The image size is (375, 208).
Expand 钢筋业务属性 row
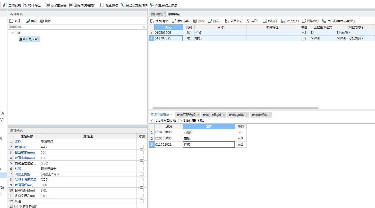click(16, 206)
